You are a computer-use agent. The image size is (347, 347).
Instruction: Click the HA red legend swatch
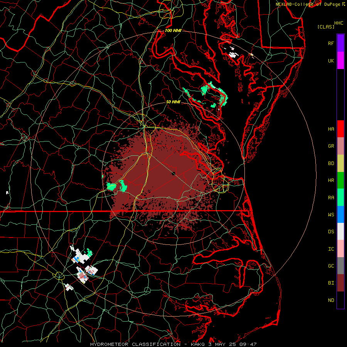tap(340, 129)
